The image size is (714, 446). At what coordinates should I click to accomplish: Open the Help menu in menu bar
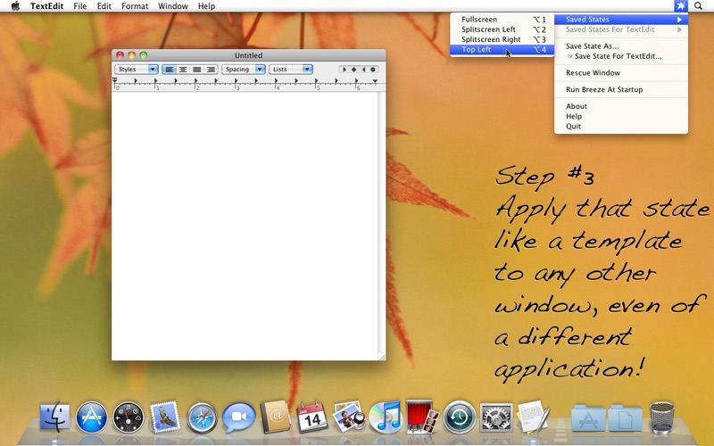tap(206, 6)
